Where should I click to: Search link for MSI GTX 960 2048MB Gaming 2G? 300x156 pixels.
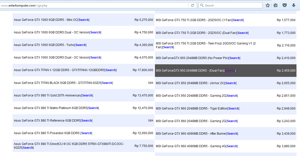click(x=232, y=121)
